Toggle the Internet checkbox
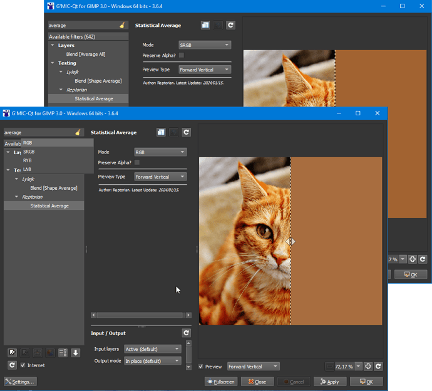 (23, 365)
